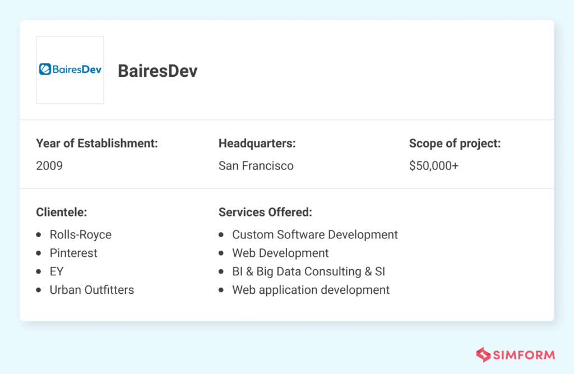
Task: Click the BairesDev company title heading
Action: pyautogui.click(x=158, y=71)
